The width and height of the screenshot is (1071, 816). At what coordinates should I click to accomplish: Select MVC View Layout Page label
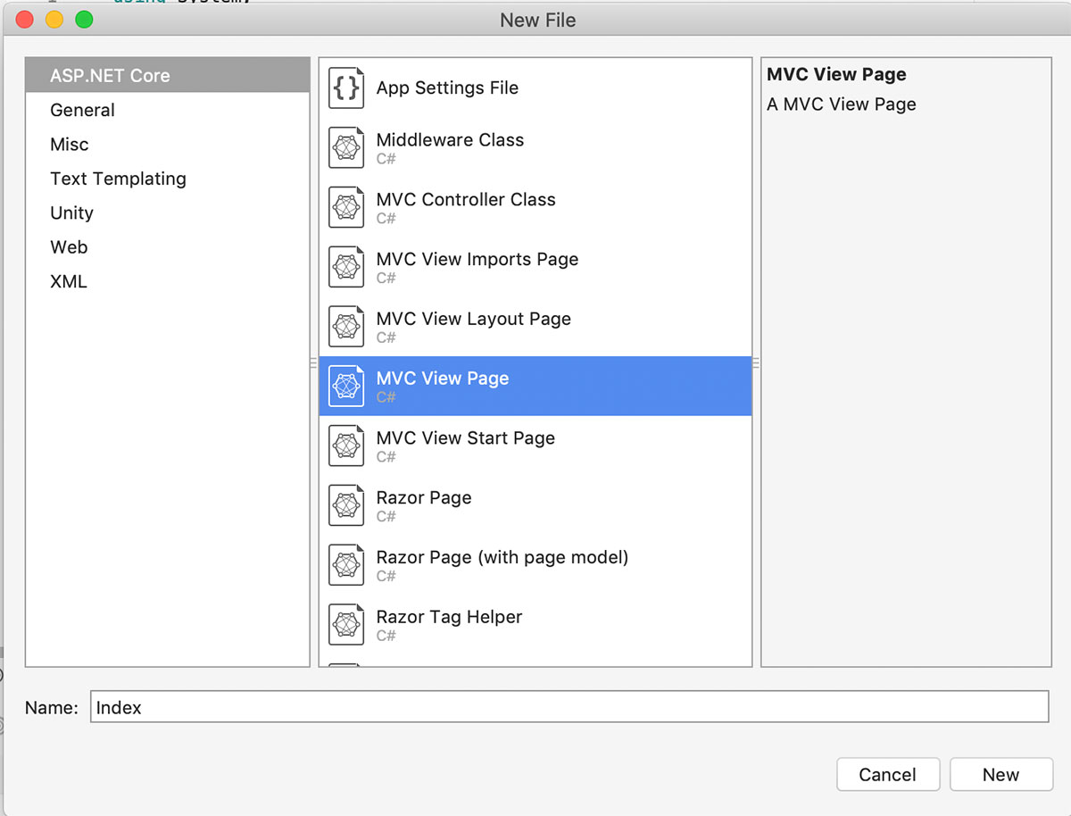coord(474,319)
